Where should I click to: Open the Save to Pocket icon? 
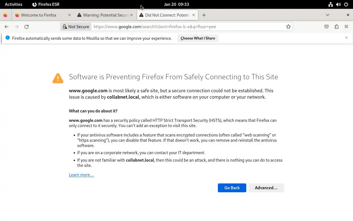(x=327, y=27)
